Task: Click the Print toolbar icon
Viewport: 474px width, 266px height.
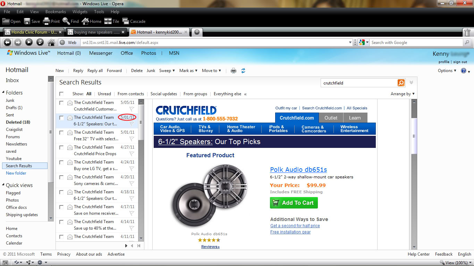Action: tap(46, 21)
